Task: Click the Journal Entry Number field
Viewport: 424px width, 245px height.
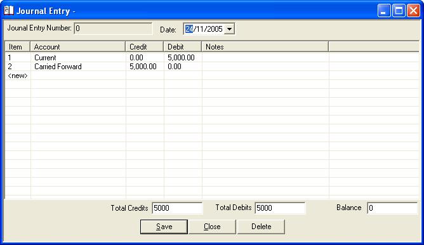Action: 113,29
